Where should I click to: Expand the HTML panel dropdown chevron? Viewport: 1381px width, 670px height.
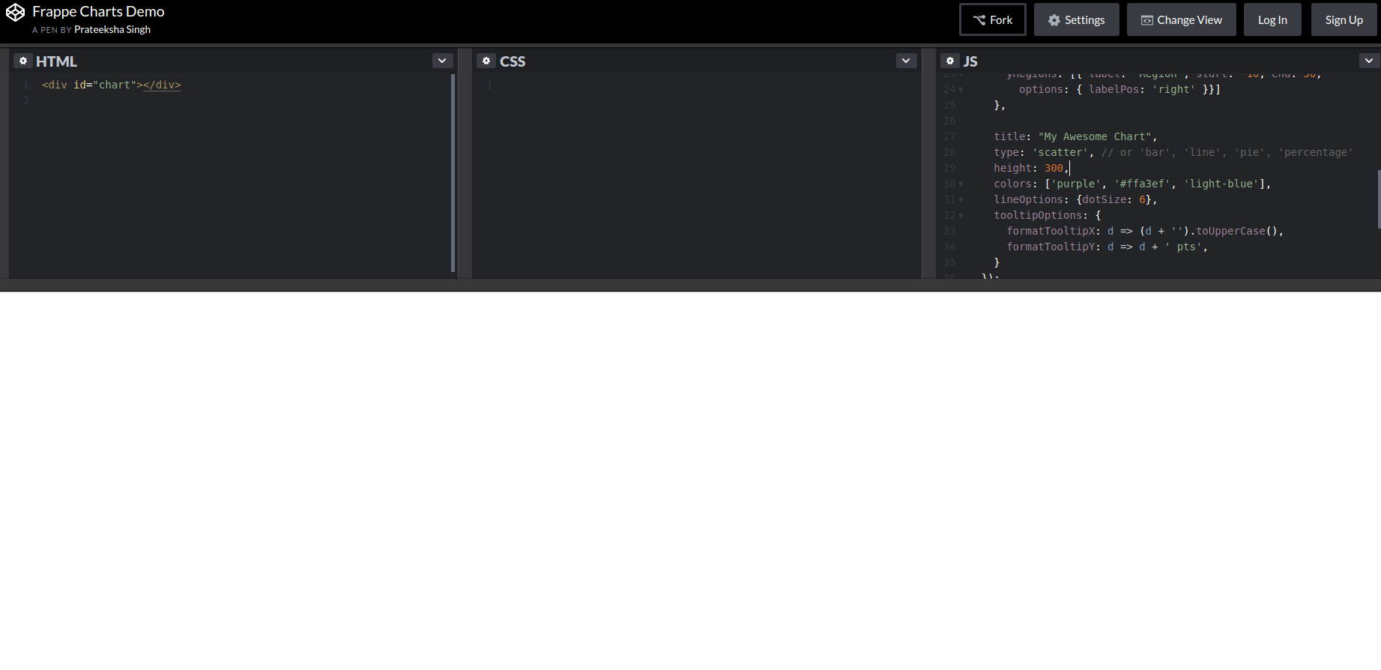(x=442, y=61)
